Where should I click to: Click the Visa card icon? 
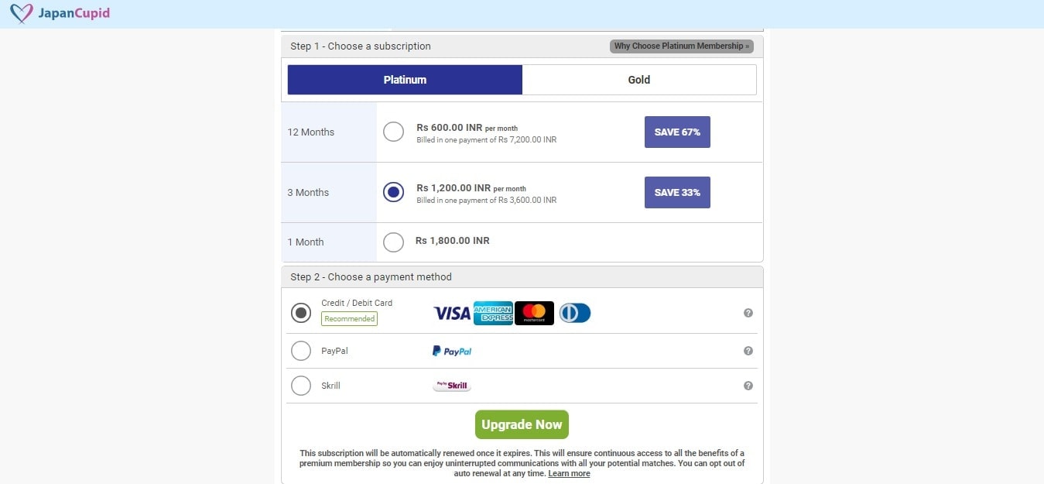[x=451, y=313]
